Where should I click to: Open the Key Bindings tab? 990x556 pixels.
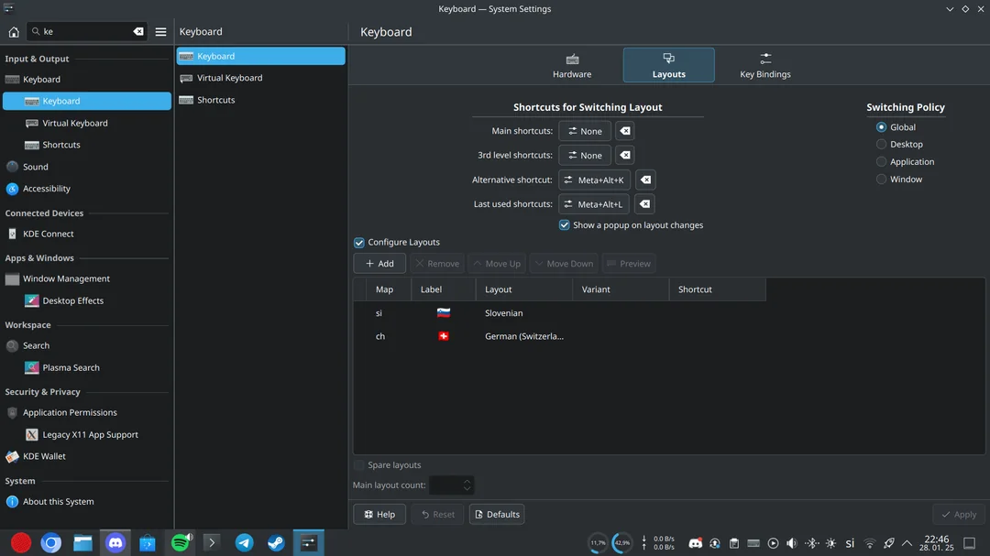(764, 65)
